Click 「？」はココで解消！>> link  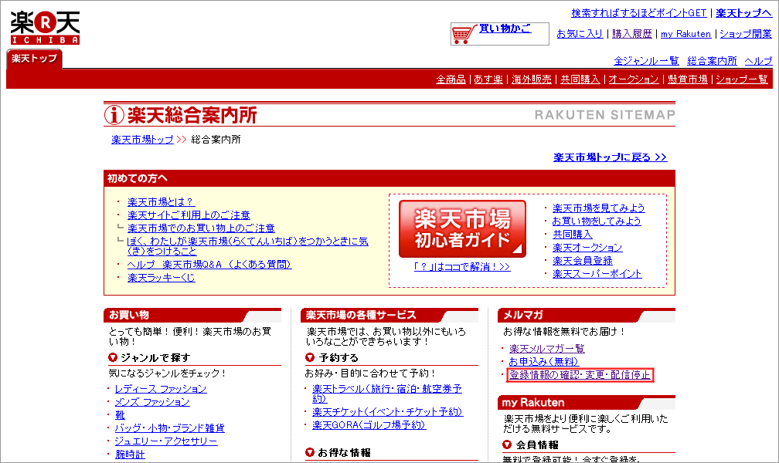point(462,267)
